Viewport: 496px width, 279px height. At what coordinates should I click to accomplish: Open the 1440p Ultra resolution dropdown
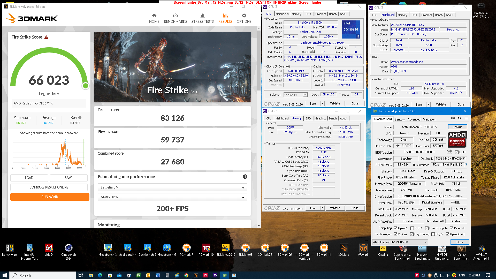[x=172, y=197]
